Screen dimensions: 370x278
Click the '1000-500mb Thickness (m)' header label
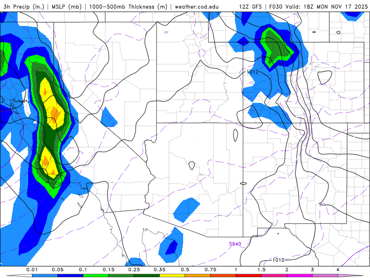[128, 6]
